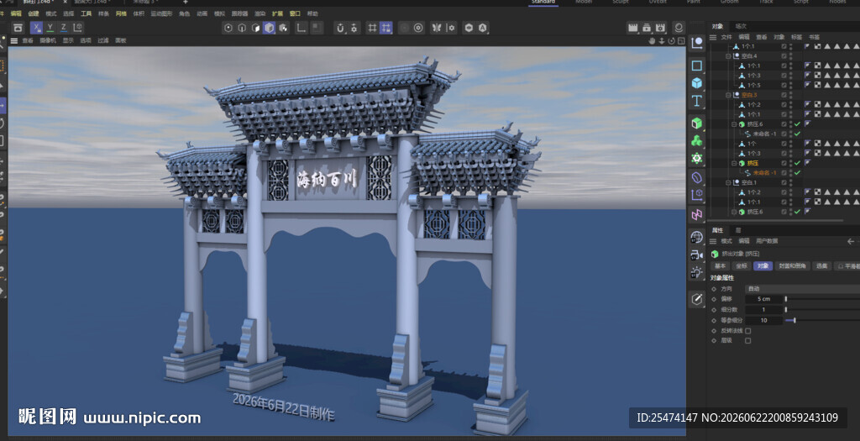Open the 编辑 menu in main menu bar
Image resolution: width=860 pixels, height=441 pixels.
[x=17, y=13]
